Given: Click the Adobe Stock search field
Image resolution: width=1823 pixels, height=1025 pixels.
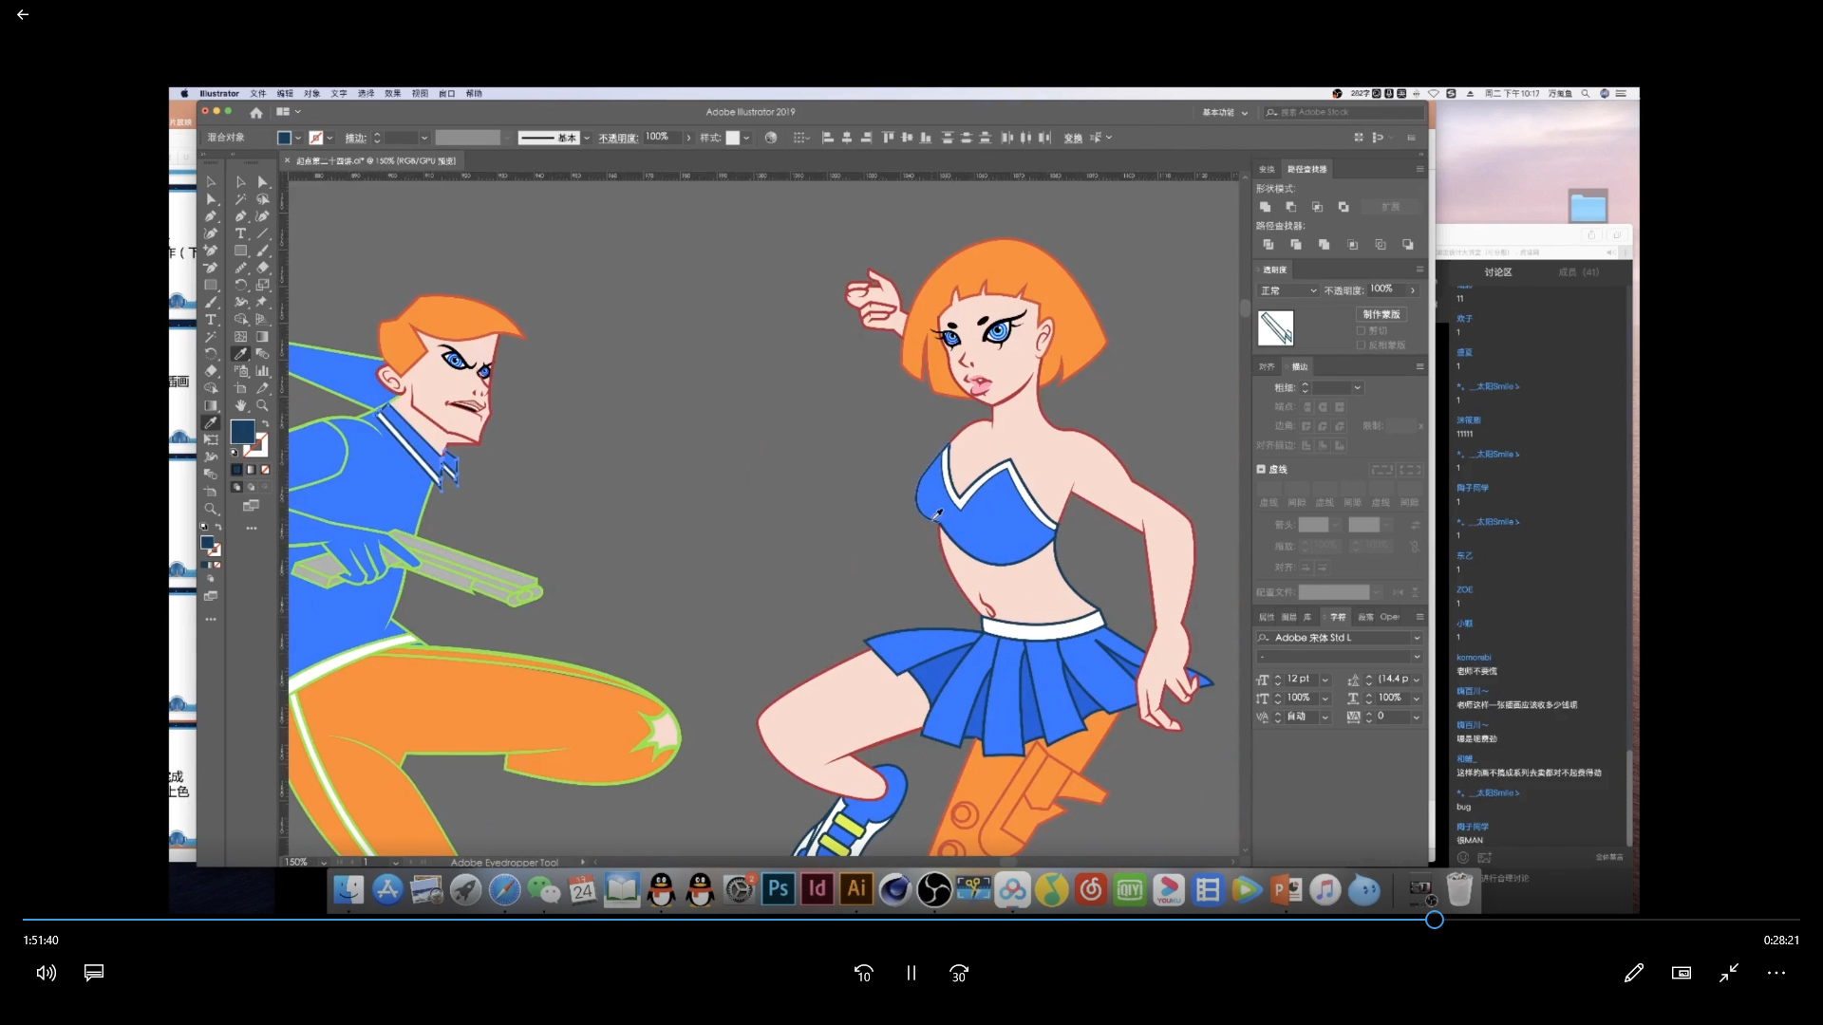Looking at the screenshot, I should (x=1344, y=112).
